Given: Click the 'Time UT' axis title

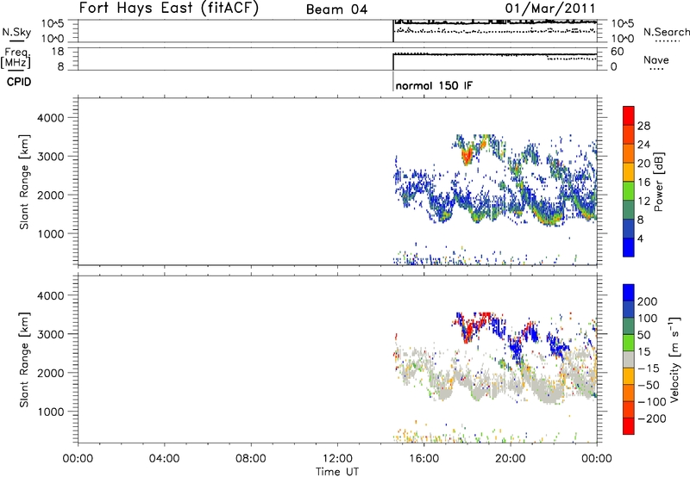Looking at the screenshot, I should click(x=337, y=472).
